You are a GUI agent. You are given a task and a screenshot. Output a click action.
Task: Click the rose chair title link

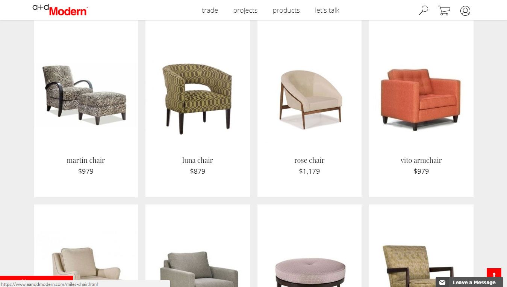tap(309, 160)
